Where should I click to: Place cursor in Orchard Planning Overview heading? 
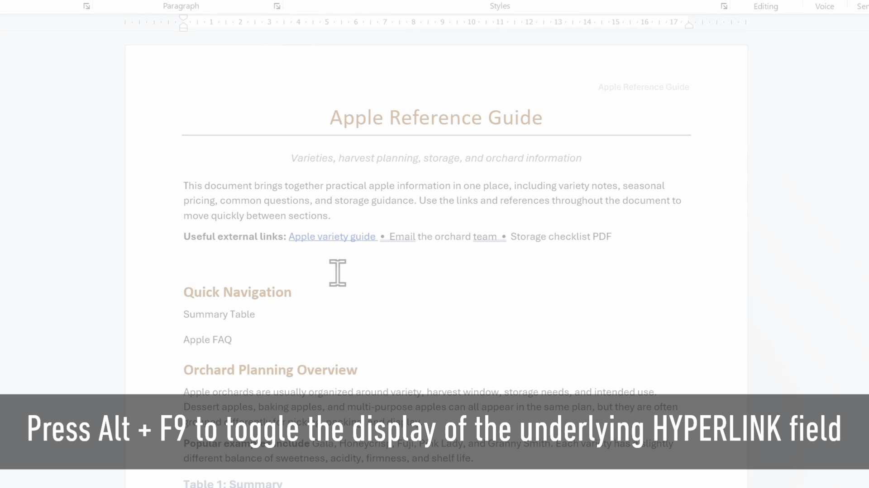(270, 370)
